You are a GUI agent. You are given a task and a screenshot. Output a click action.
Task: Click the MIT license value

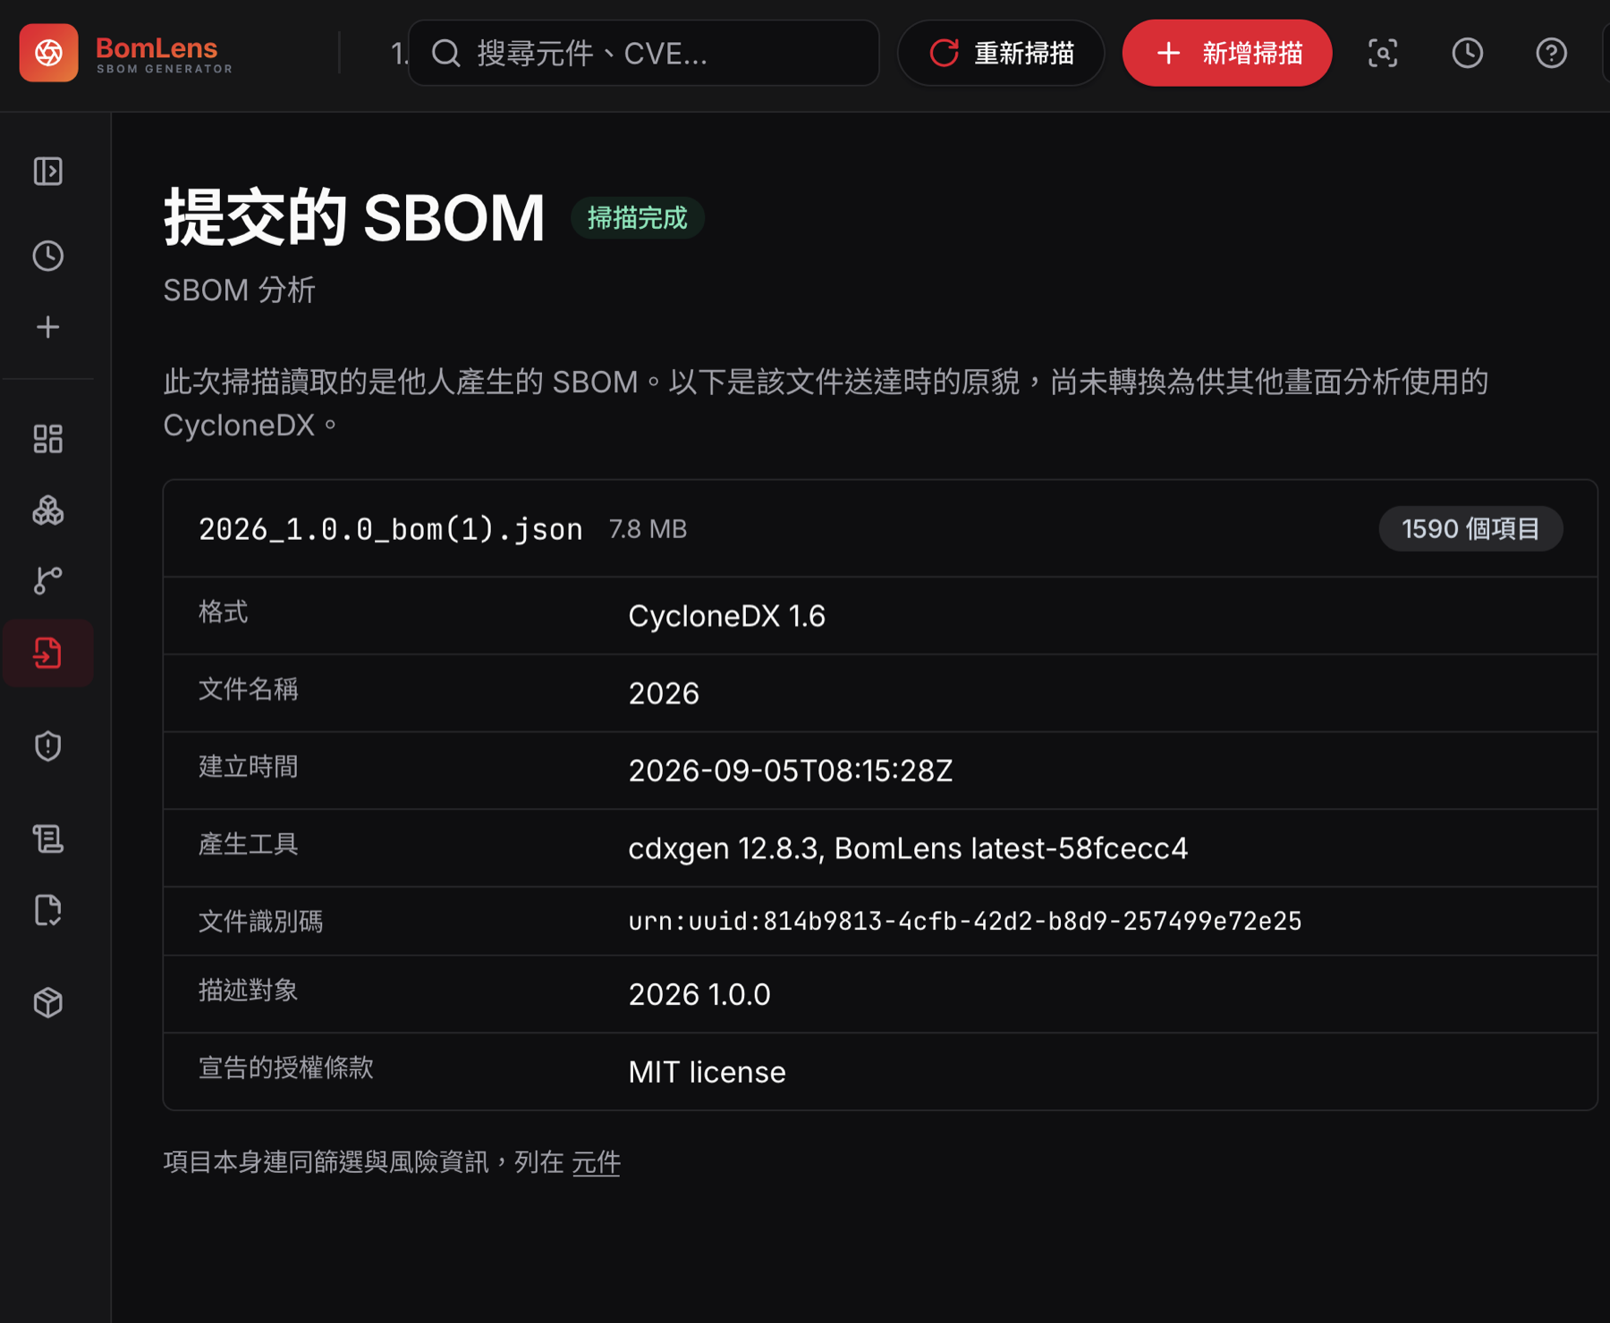pos(707,1072)
